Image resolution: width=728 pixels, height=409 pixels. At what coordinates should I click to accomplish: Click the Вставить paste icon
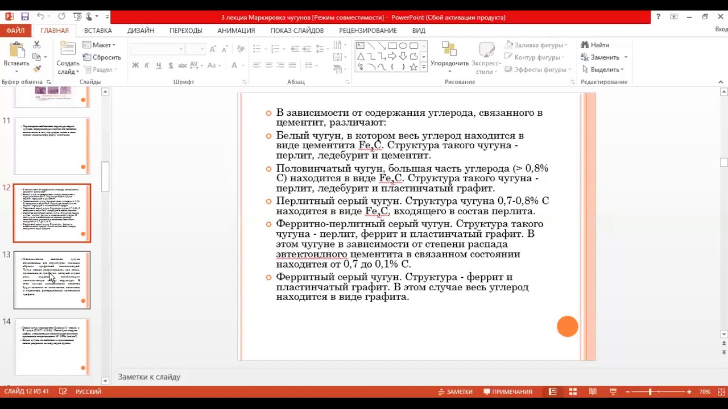pyautogui.click(x=16, y=50)
